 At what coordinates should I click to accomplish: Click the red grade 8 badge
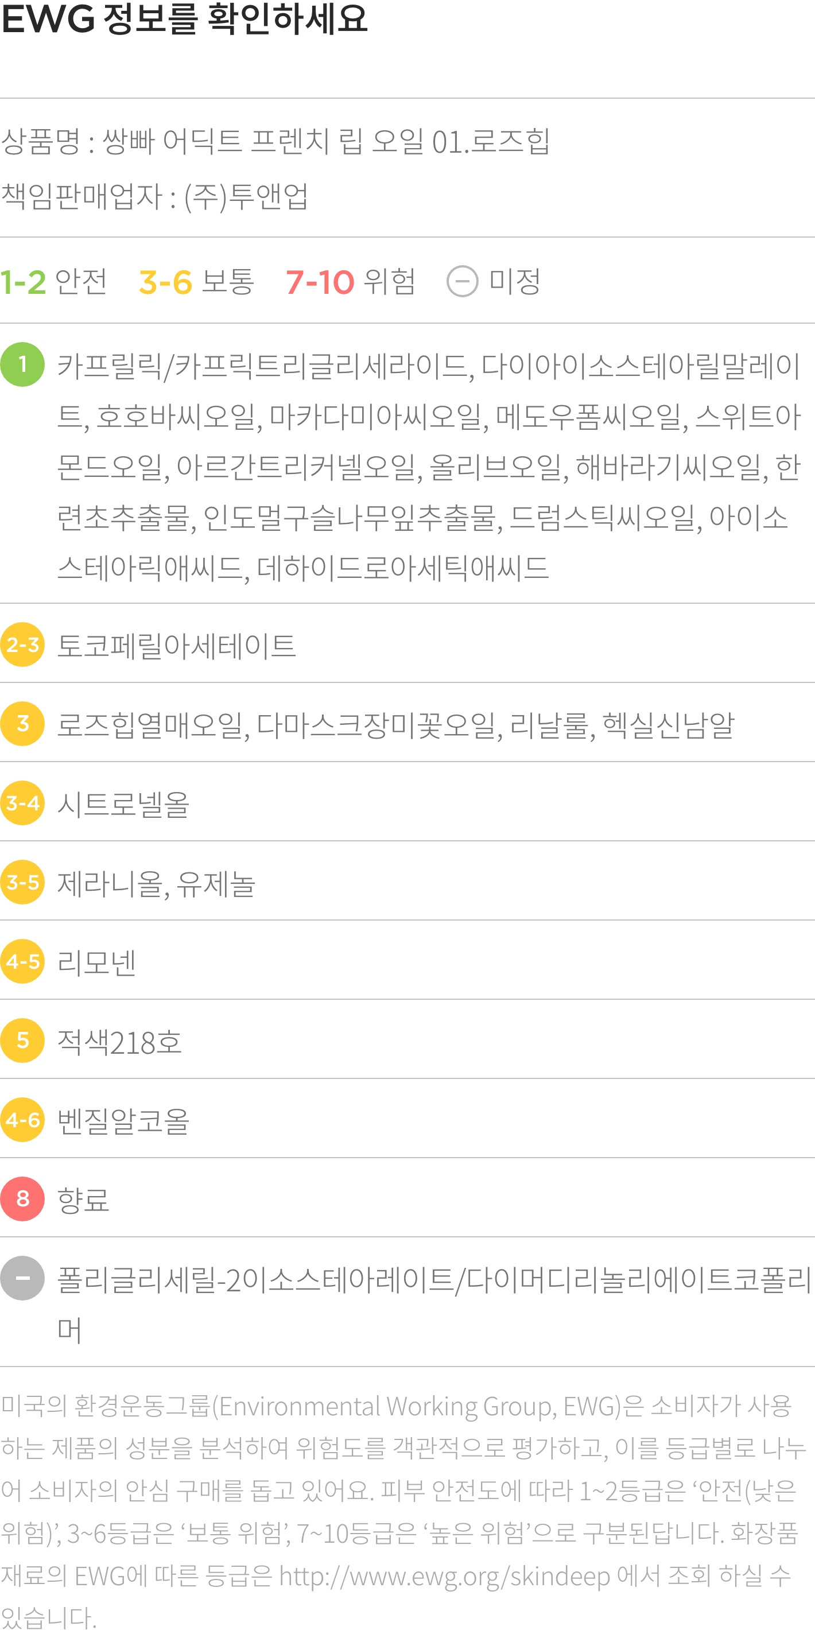pyautogui.click(x=23, y=1198)
